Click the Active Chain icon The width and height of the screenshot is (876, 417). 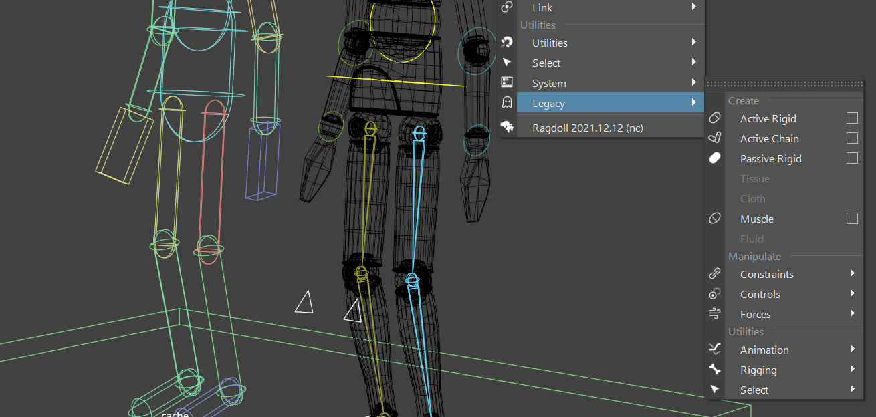[x=715, y=138]
